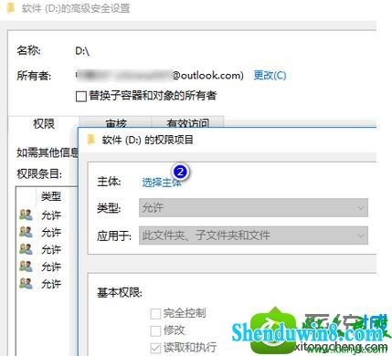Click the third user group icon in permission list
Screen dimensions: 392x356
click(26, 249)
